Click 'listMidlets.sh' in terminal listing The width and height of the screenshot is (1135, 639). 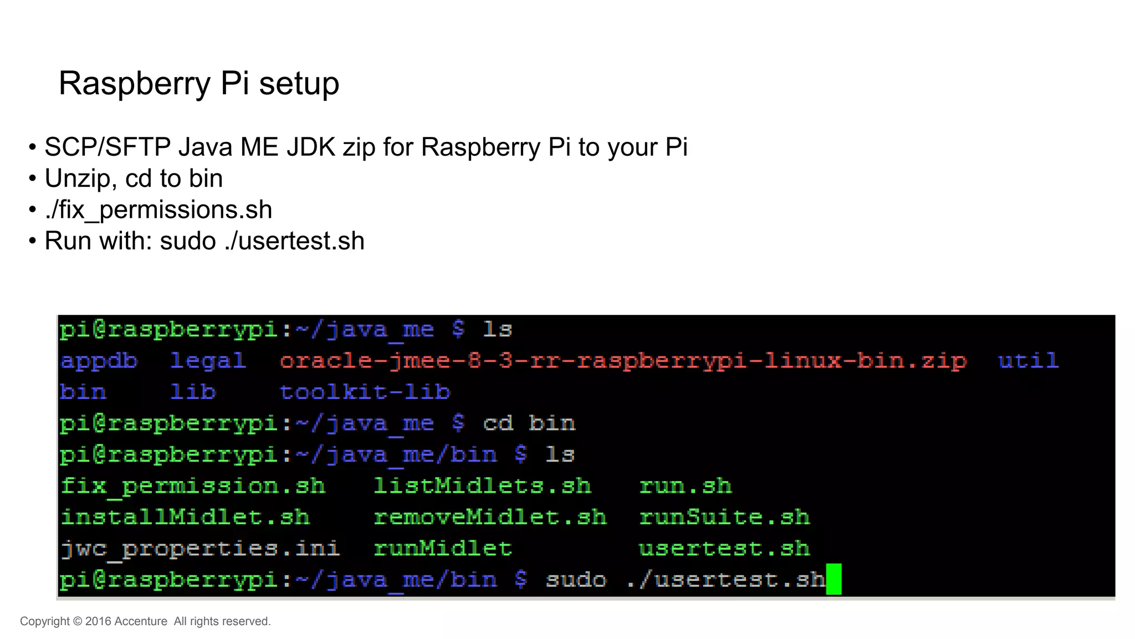tap(482, 486)
